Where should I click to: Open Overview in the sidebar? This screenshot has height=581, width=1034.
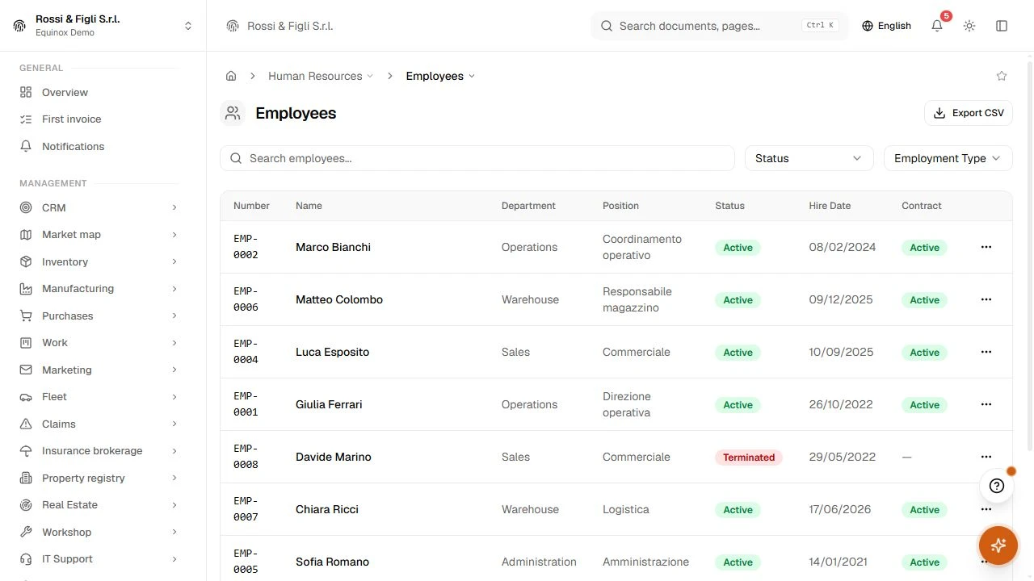99,92
